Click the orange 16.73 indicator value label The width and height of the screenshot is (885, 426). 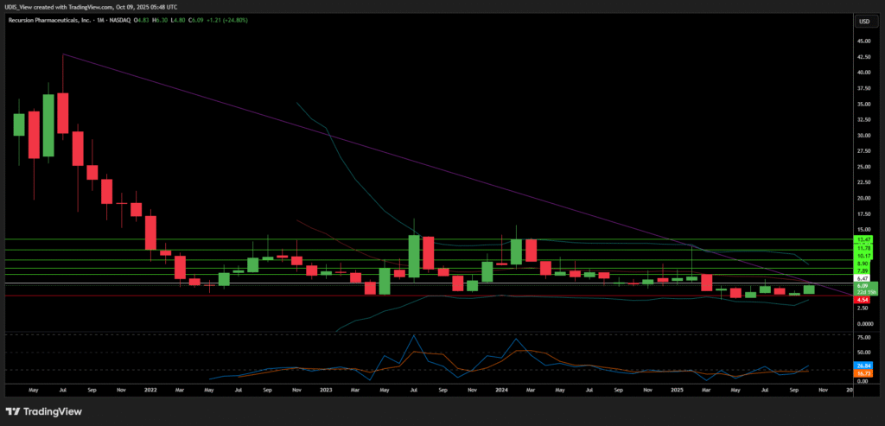click(863, 373)
